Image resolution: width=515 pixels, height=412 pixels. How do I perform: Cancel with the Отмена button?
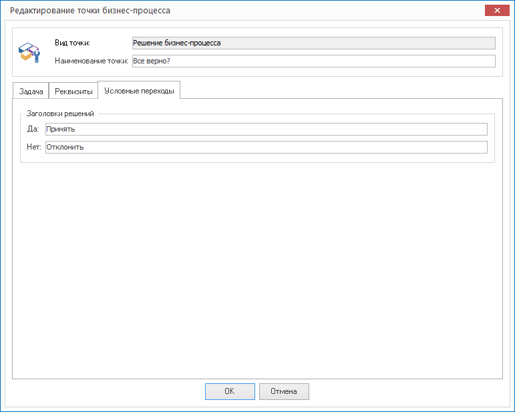(x=284, y=391)
